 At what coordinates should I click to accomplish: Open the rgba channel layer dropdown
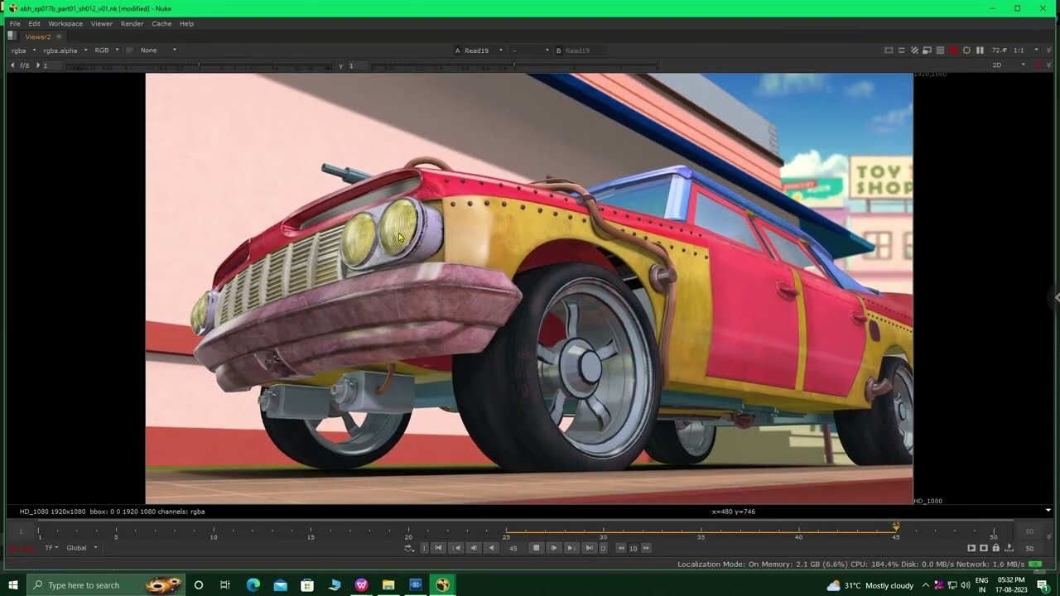point(23,50)
